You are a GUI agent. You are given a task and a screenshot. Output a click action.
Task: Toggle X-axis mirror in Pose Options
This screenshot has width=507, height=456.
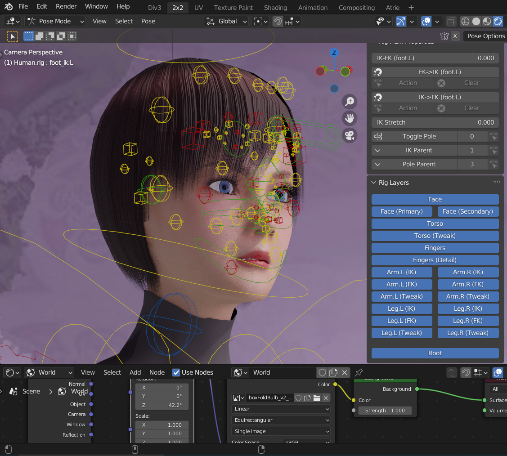455,36
